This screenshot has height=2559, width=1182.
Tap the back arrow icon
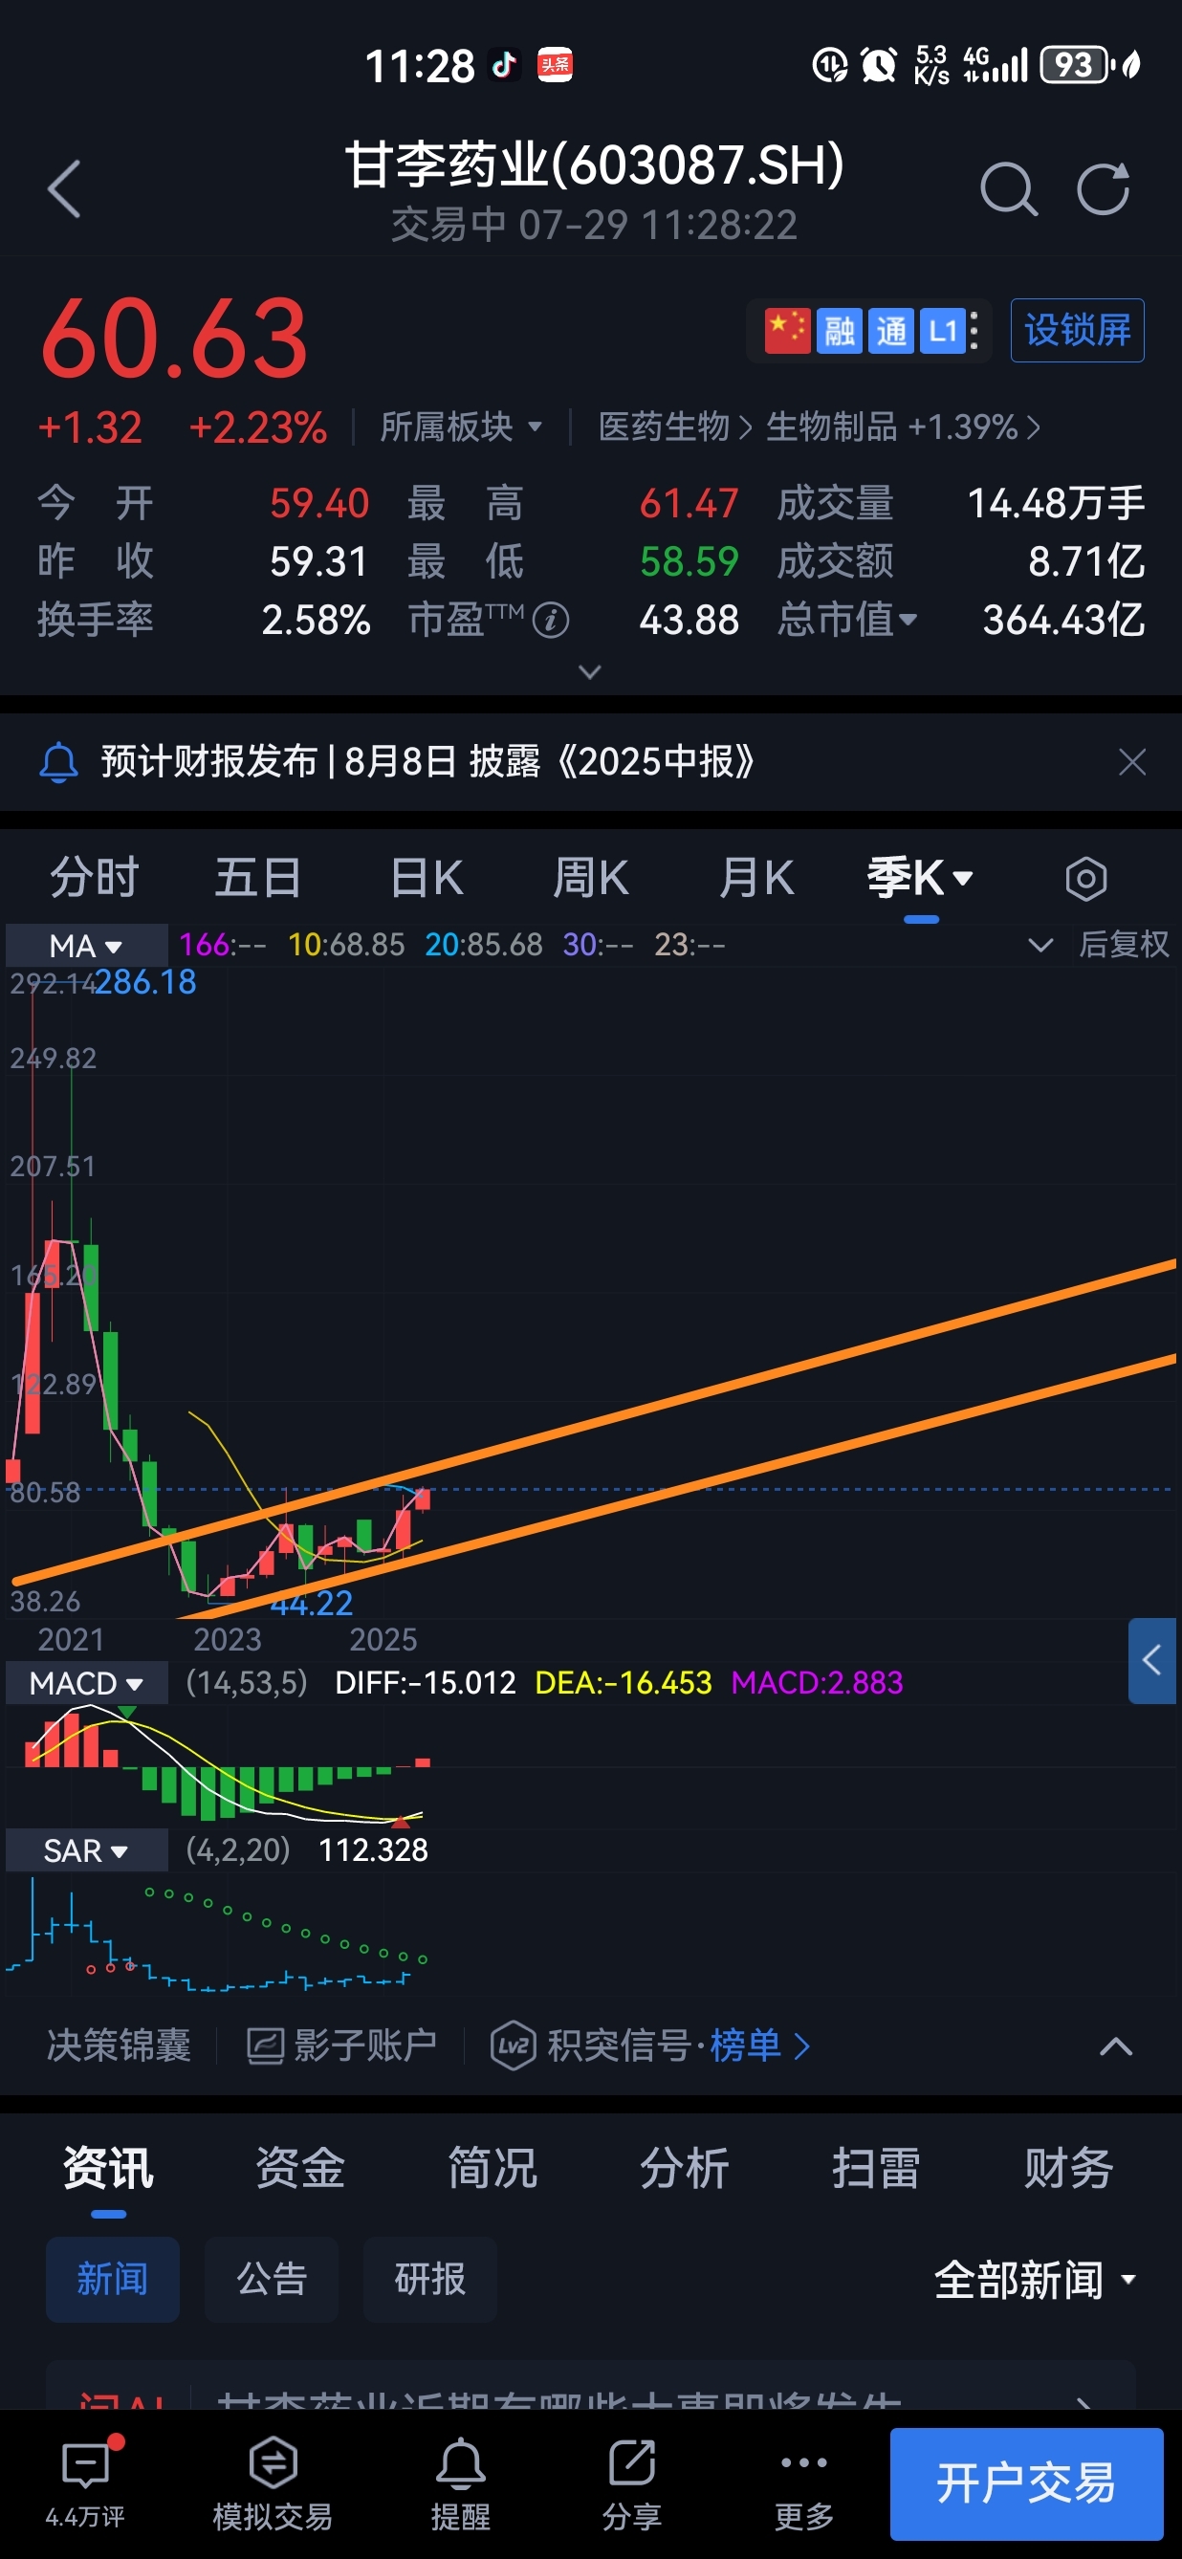pos(63,188)
